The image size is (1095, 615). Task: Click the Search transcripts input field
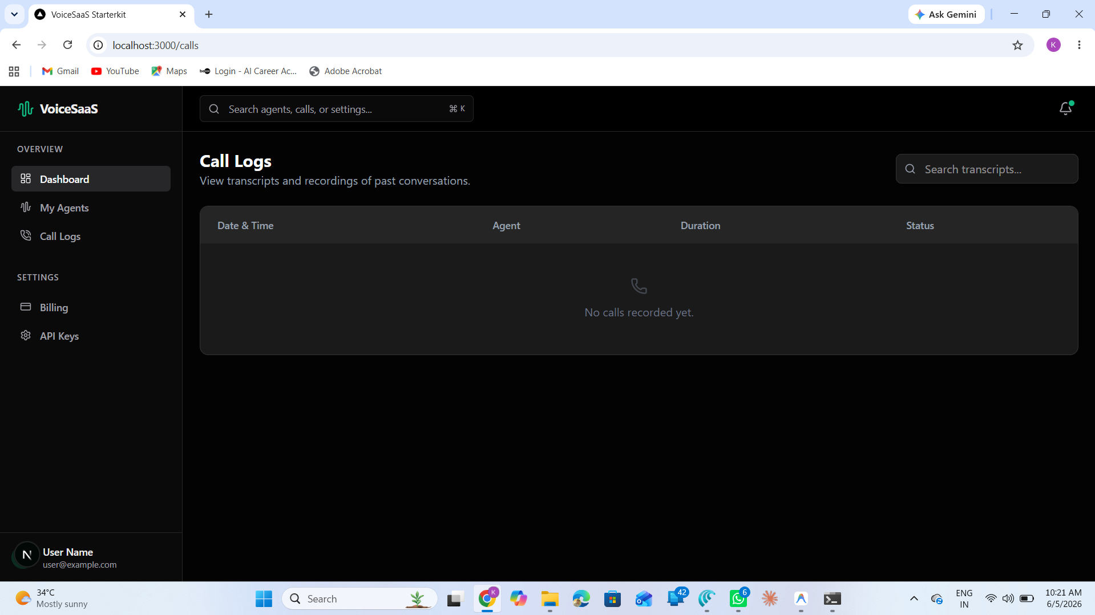pyautogui.click(x=987, y=169)
